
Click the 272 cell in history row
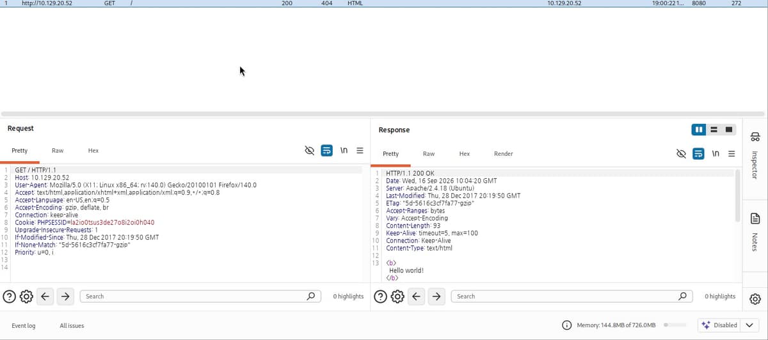pyautogui.click(x=736, y=3)
